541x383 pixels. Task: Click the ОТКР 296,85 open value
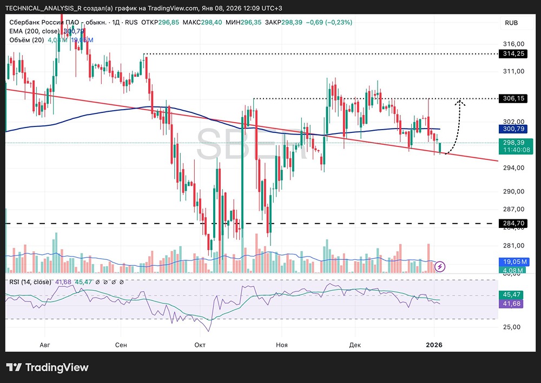pyautogui.click(x=160, y=22)
